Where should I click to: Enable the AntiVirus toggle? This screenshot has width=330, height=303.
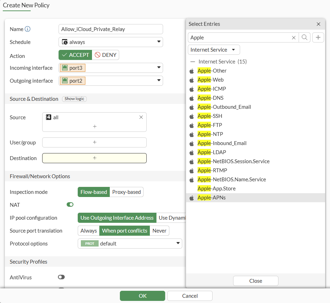[61, 277]
